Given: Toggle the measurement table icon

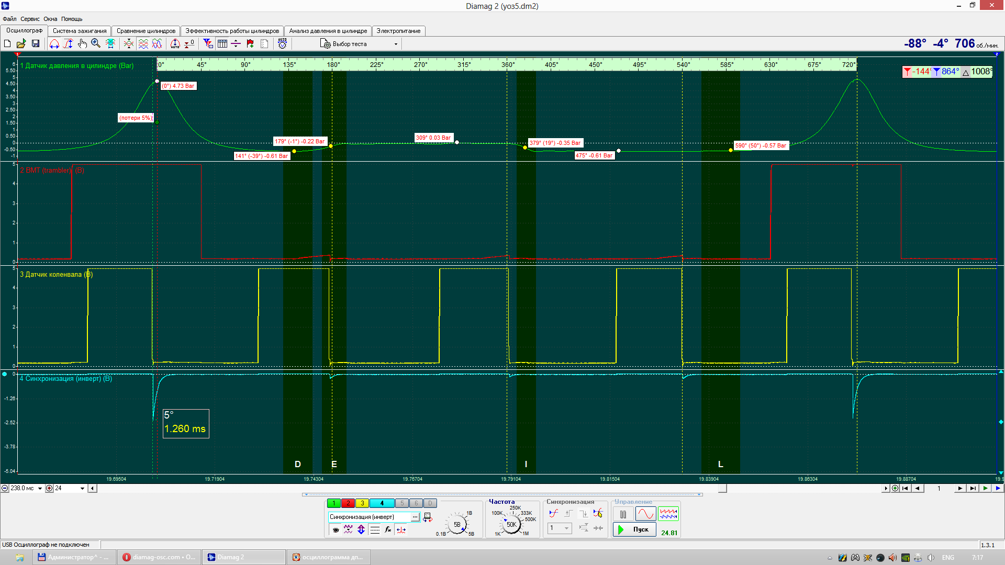Looking at the screenshot, I should [222, 44].
